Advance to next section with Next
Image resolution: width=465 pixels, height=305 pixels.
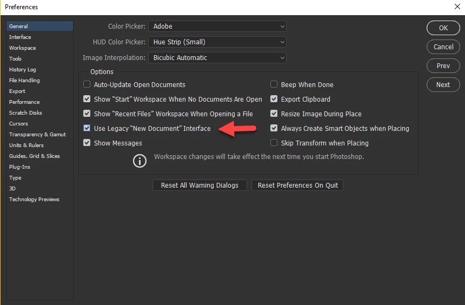point(443,85)
